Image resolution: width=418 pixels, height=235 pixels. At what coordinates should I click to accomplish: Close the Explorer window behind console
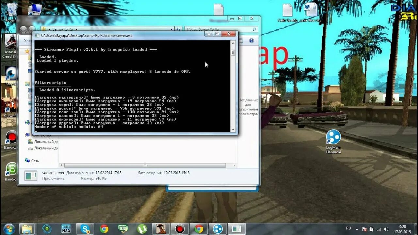point(251,19)
